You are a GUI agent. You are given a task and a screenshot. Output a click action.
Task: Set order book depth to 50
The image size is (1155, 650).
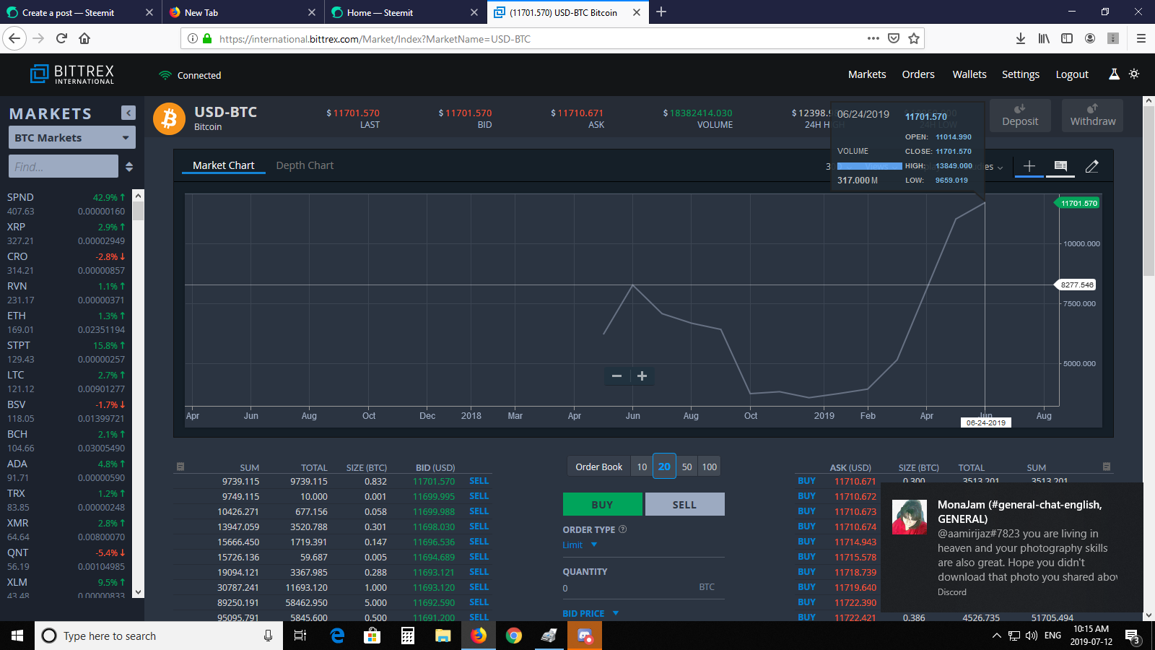(x=687, y=467)
